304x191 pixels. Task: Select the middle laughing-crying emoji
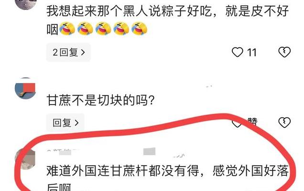103,29
